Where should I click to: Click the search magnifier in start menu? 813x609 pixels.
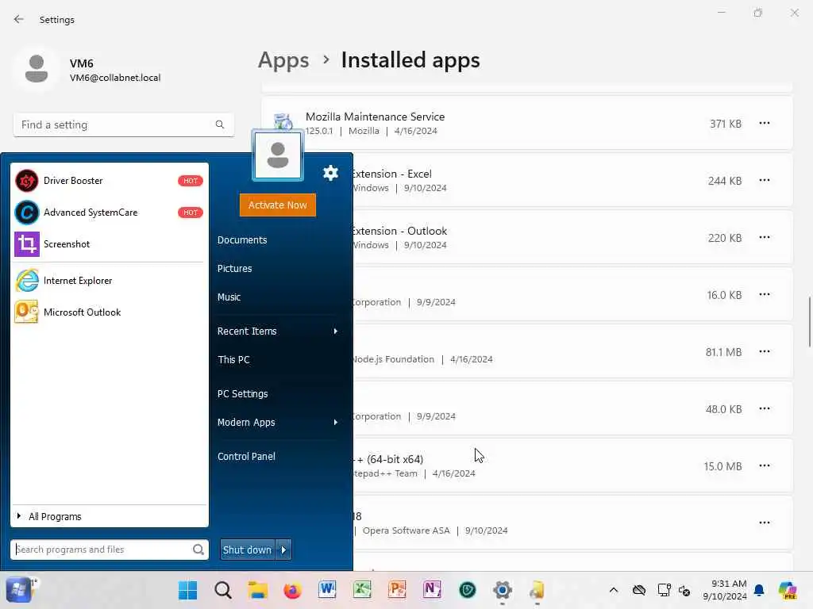tap(198, 550)
